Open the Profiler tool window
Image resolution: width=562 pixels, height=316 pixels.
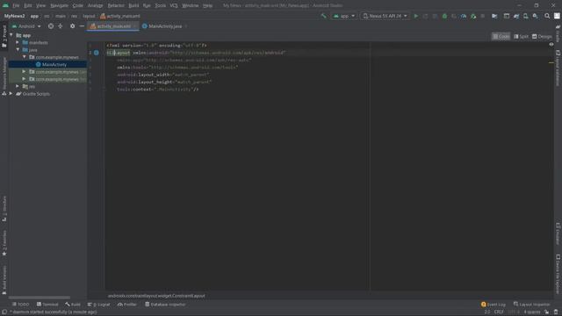point(127,305)
